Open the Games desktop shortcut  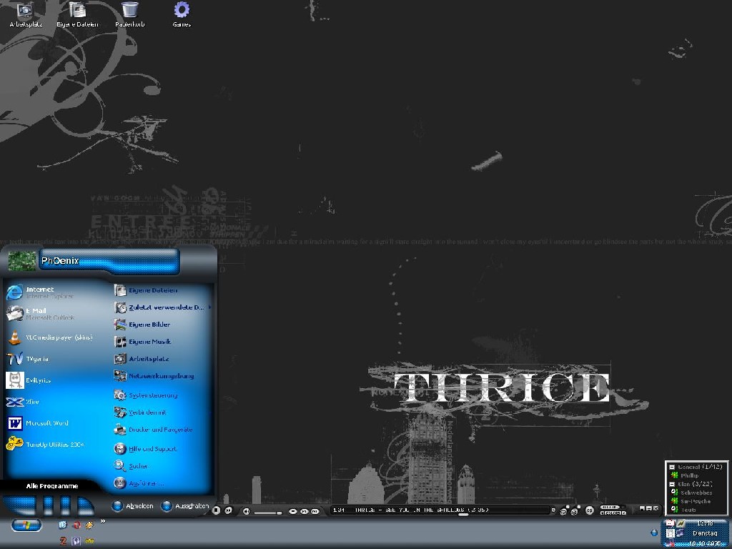tap(182, 15)
